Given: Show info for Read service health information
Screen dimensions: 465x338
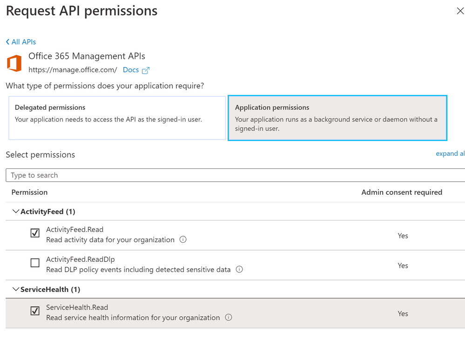Looking at the screenshot, I should coord(229,317).
